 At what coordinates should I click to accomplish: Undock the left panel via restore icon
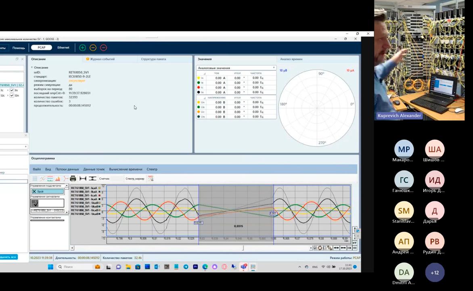pyautogui.click(x=17, y=59)
